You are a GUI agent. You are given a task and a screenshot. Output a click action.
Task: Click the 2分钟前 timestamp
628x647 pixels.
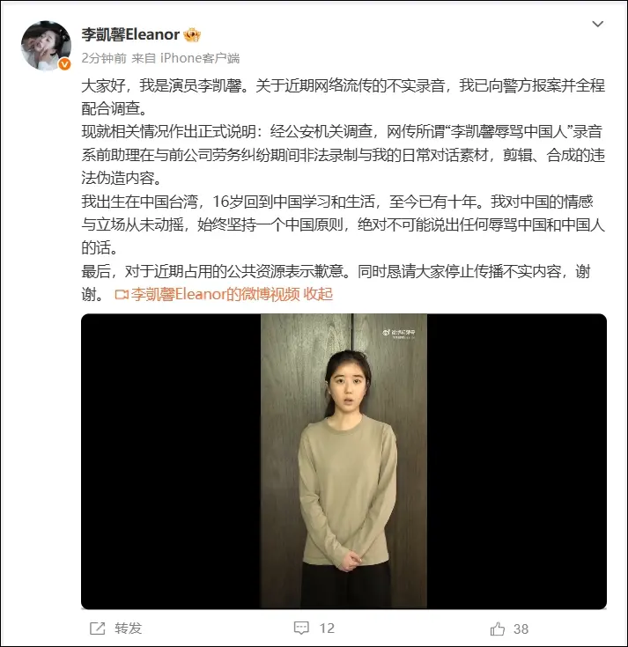click(x=104, y=58)
